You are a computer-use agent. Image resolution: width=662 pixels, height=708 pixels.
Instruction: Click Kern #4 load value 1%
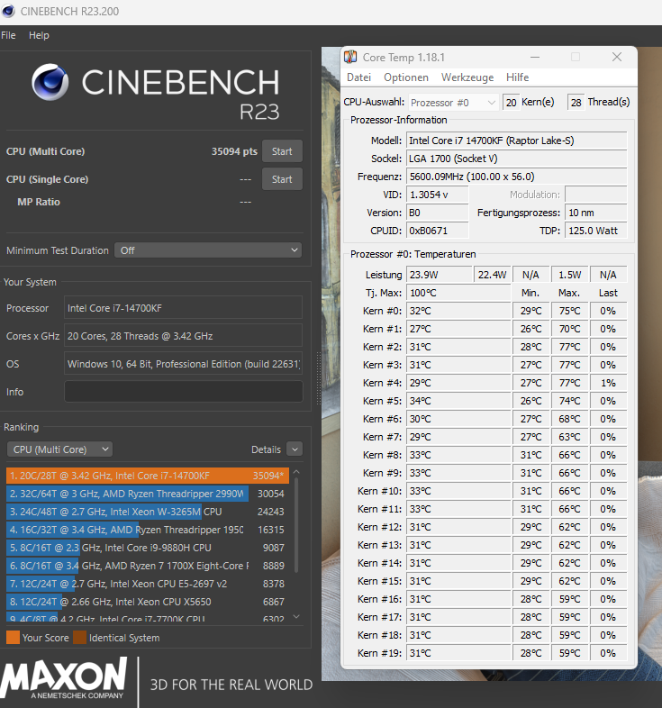(x=608, y=383)
